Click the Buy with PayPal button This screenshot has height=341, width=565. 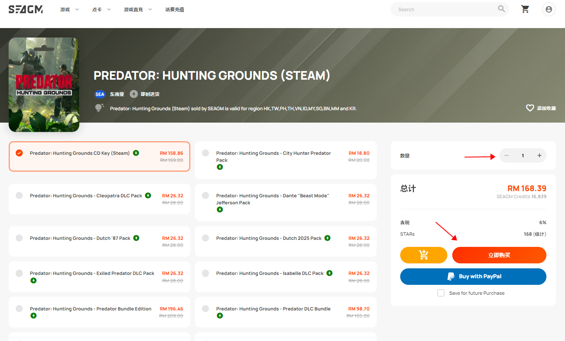[473, 277]
